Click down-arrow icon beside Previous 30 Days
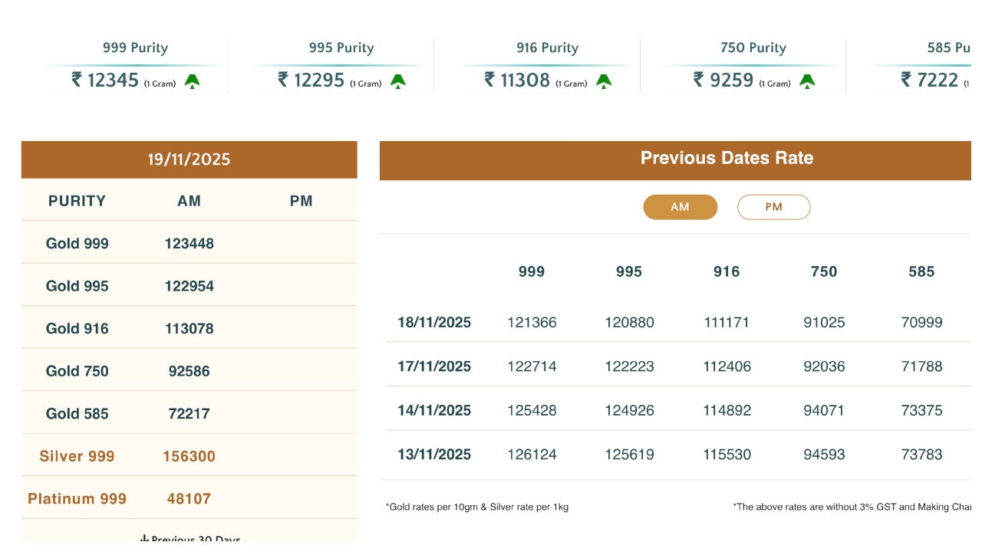Screen dimensions: 982x552 tap(144, 539)
